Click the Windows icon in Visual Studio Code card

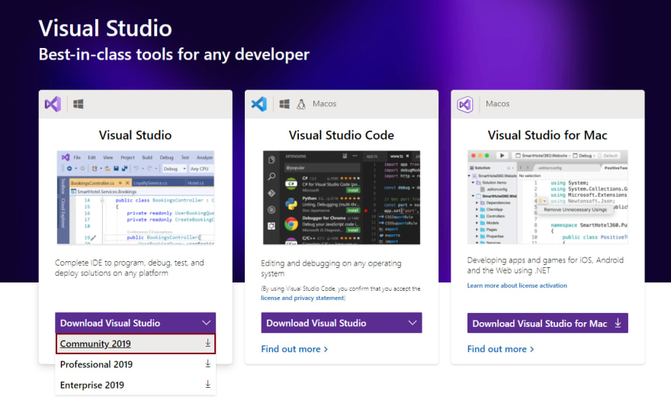[x=284, y=104]
